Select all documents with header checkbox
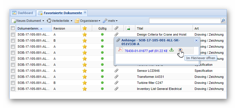This screenshot has width=236, height=108. [x=13, y=28]
